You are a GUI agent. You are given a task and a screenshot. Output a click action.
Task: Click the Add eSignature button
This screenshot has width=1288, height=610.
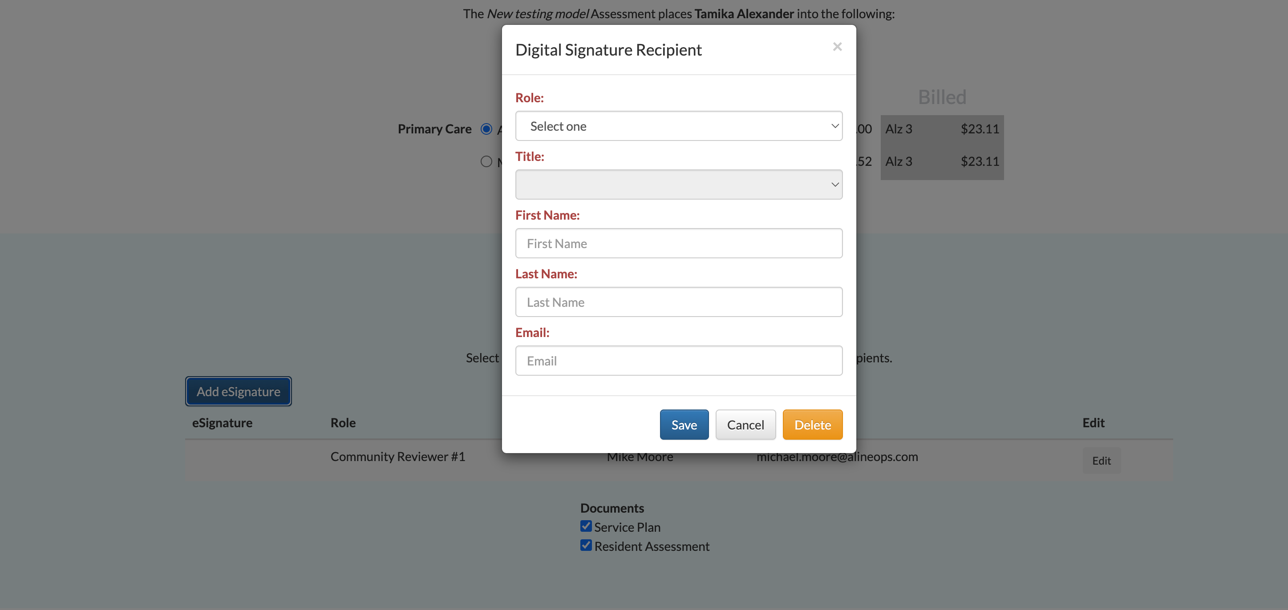[238, 391]
